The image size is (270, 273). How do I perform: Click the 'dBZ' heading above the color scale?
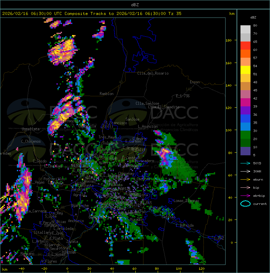[253, 18]
